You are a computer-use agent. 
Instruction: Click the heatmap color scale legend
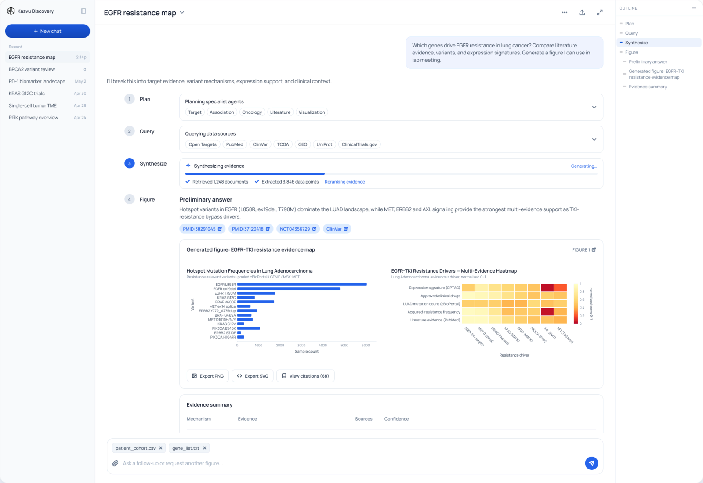(x=576, y=303)
